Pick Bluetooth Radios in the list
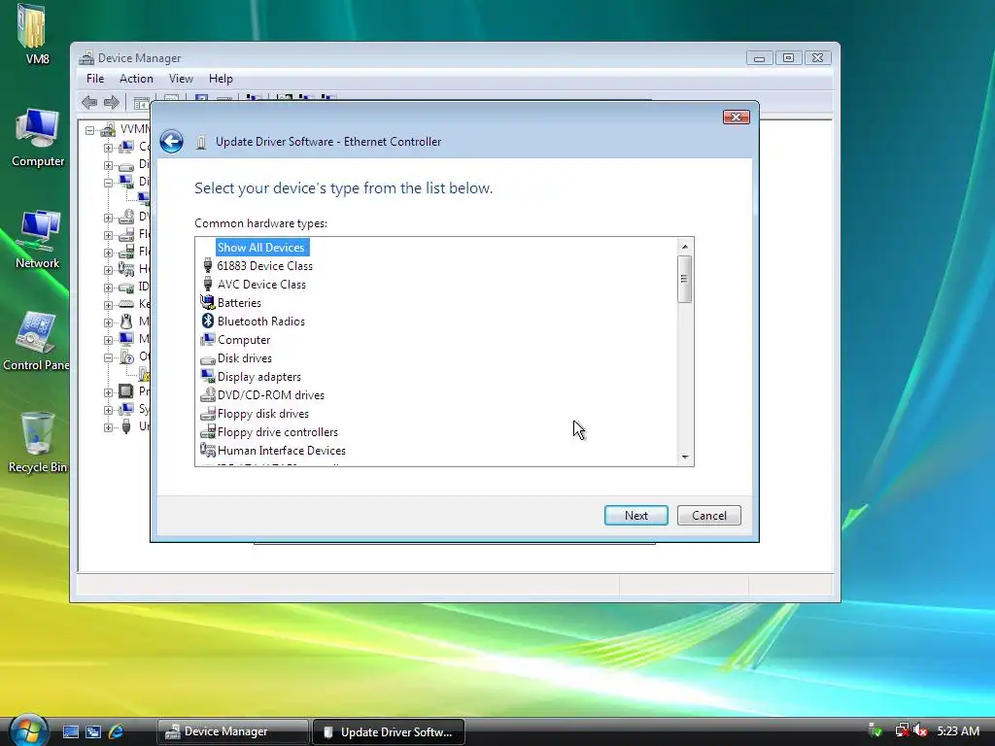The height and width of the screenshot is (746, 995). [x=260, y=321]
